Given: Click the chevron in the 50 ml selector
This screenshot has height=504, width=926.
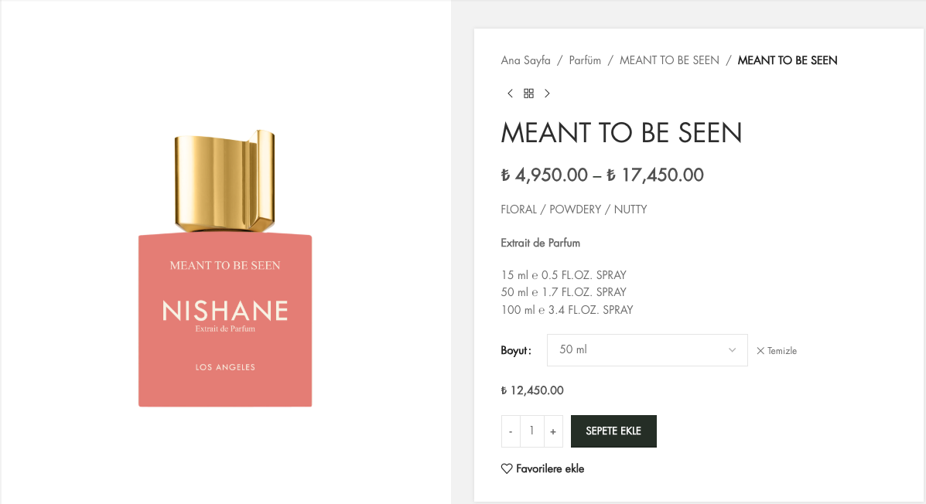Looking at the screenshot, I should tap(732, 350).
